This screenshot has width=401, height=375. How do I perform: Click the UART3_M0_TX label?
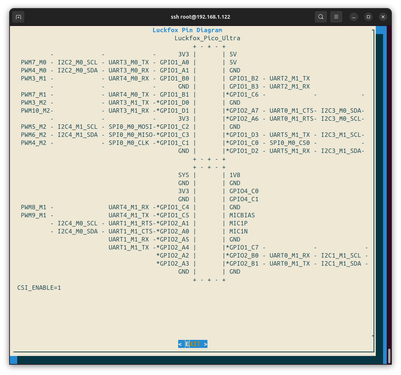tap(129, 63)
